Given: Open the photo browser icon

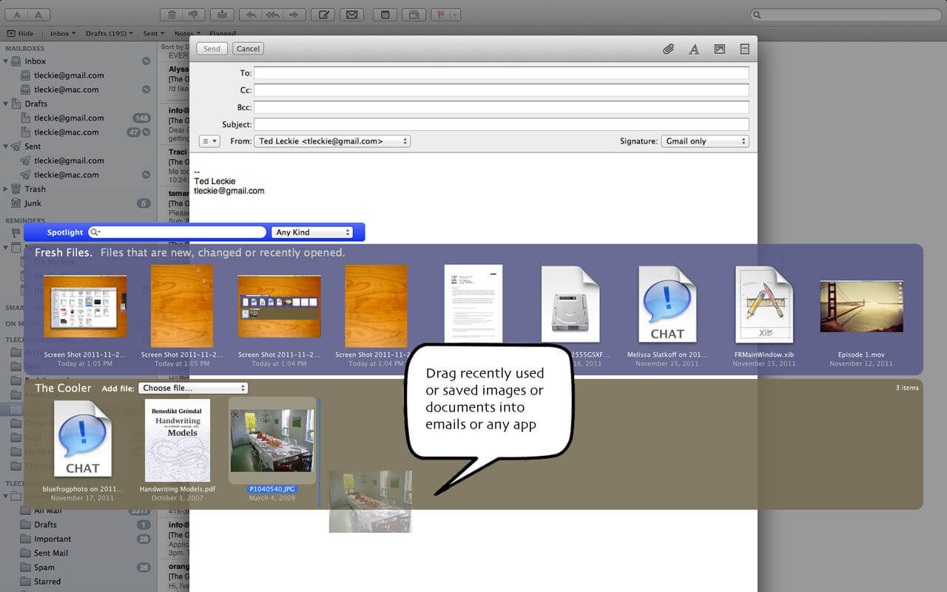Looking at the screenshot, I should point(719,49).
